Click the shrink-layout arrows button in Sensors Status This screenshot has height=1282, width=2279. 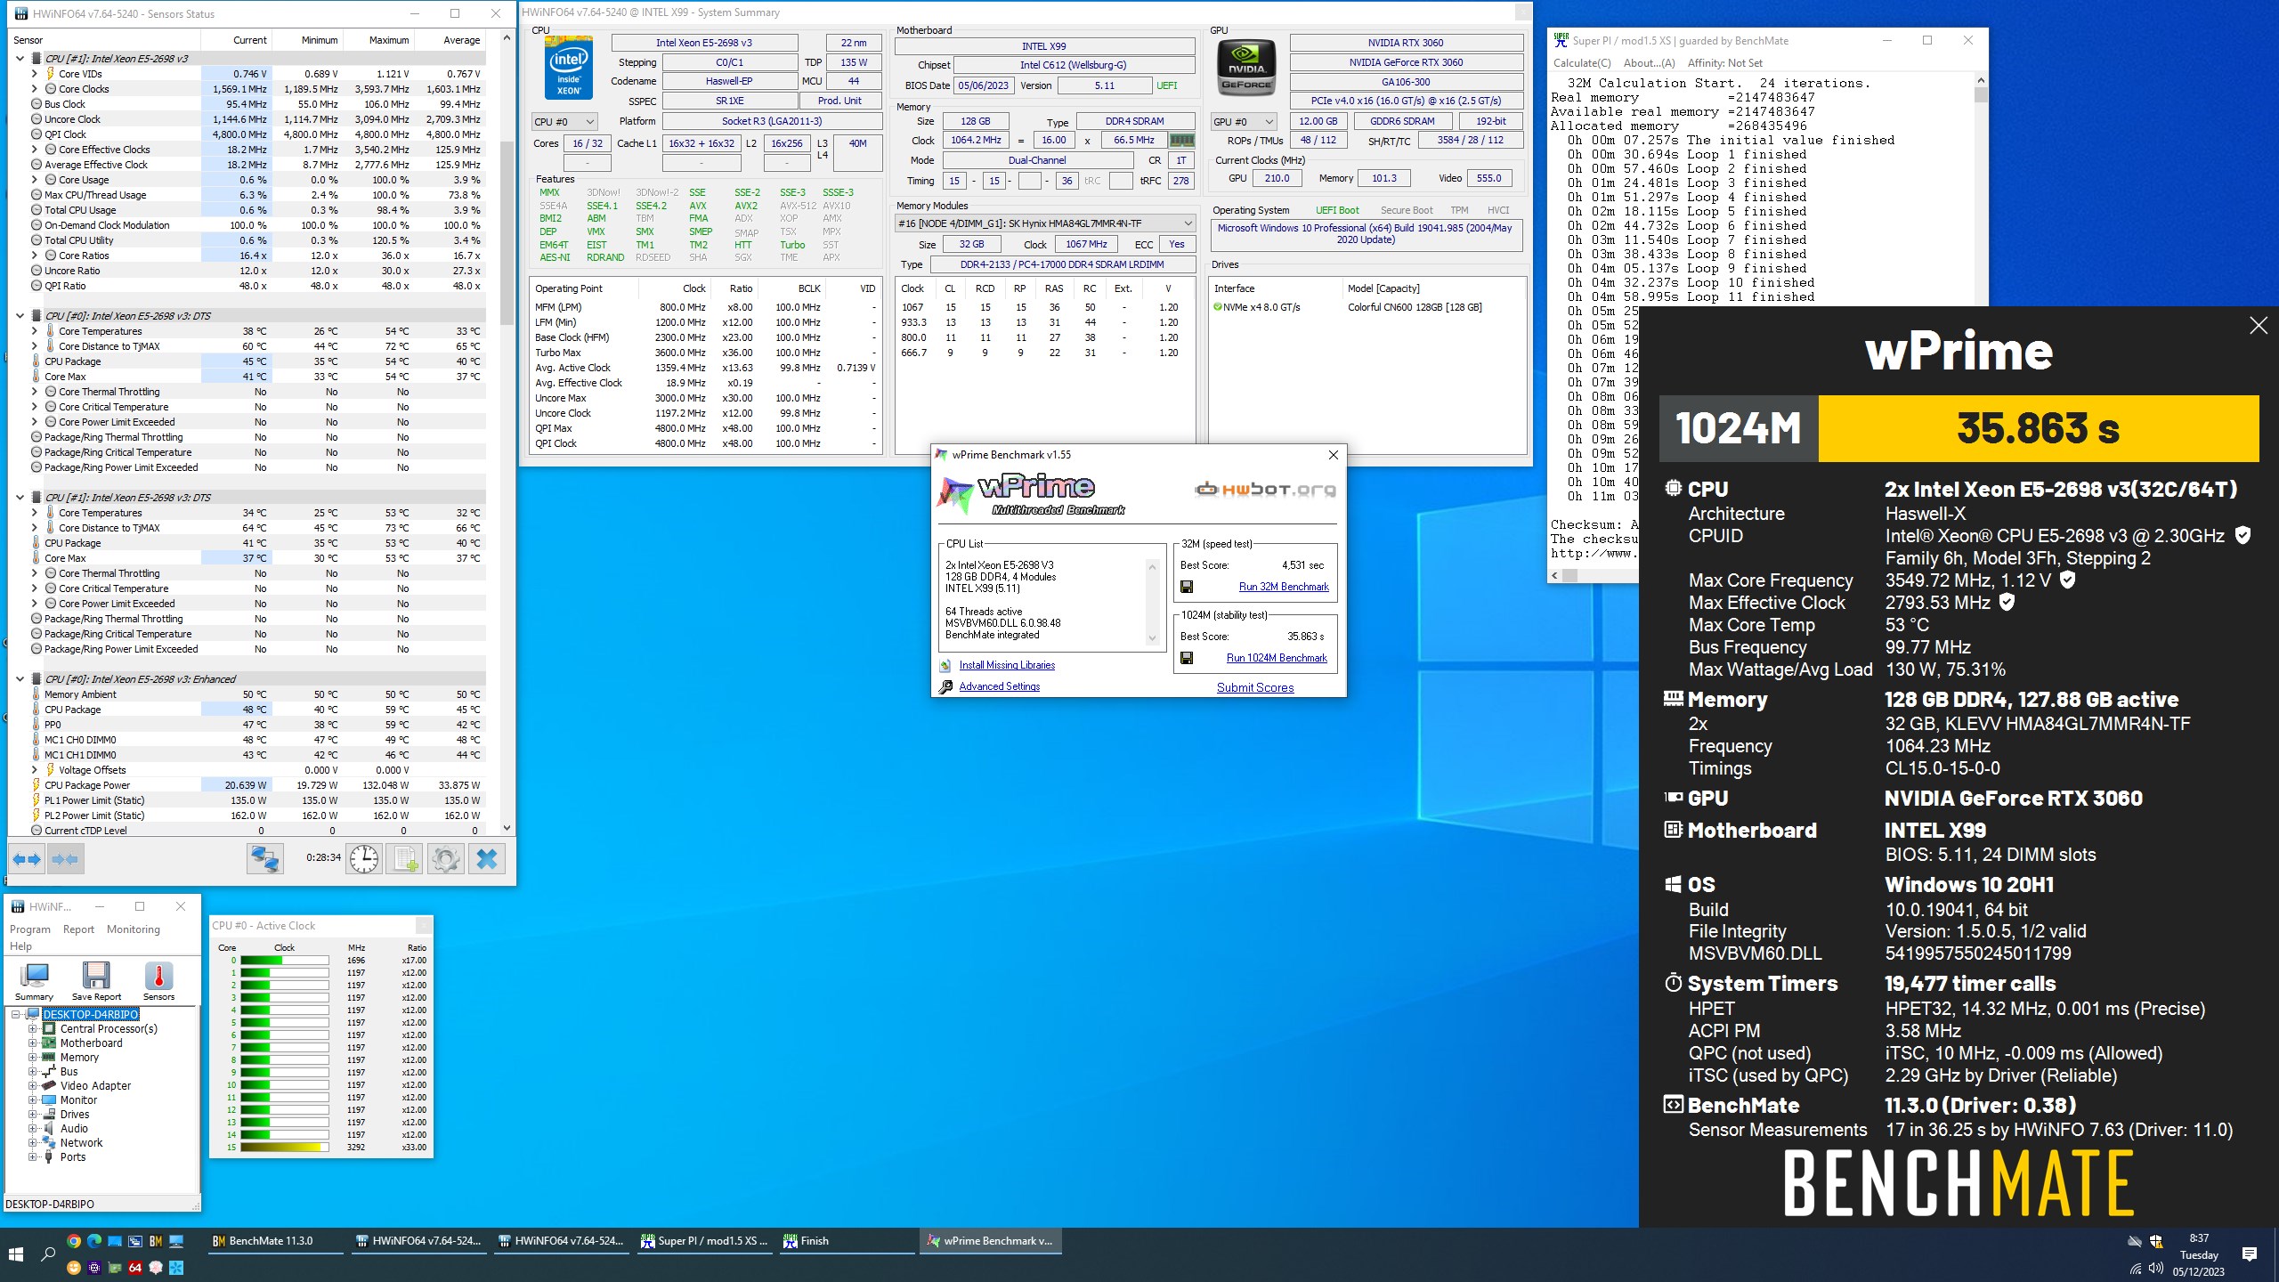65,859
